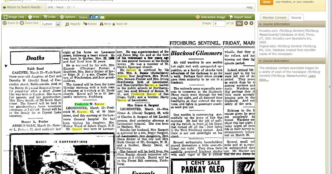Image resolution: width=332 pixels, height=174 pixels.
Task: Click the Parkay Oleo advertisement
Action: point(203,167)
